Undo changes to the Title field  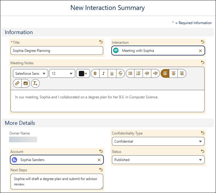coord(101,42)
